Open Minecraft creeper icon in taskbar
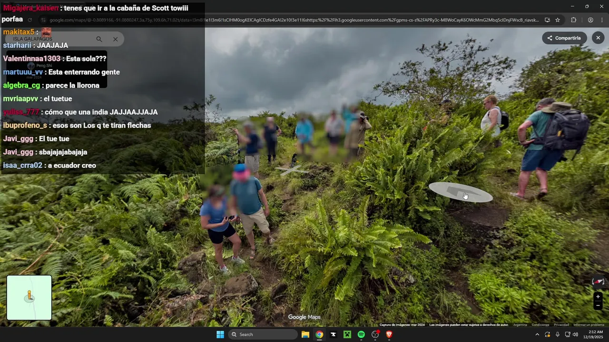This screenshot has height=342, width=609. 347,334
